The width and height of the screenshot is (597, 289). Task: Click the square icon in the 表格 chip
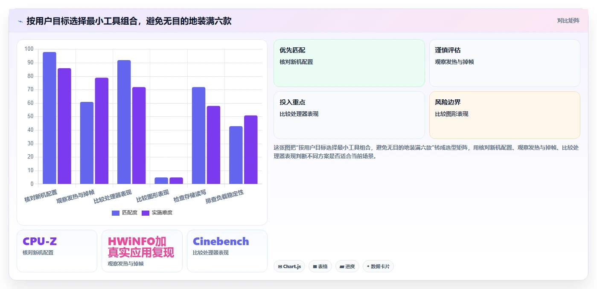(315, 267)
